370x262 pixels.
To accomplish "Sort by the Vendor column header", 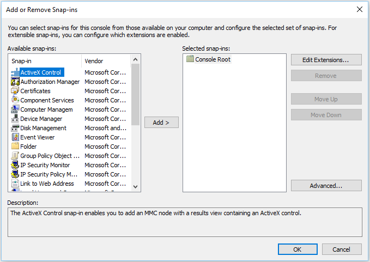I will point(106,61).
